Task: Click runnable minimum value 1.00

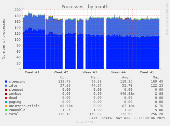Action: tap(97, 110)
